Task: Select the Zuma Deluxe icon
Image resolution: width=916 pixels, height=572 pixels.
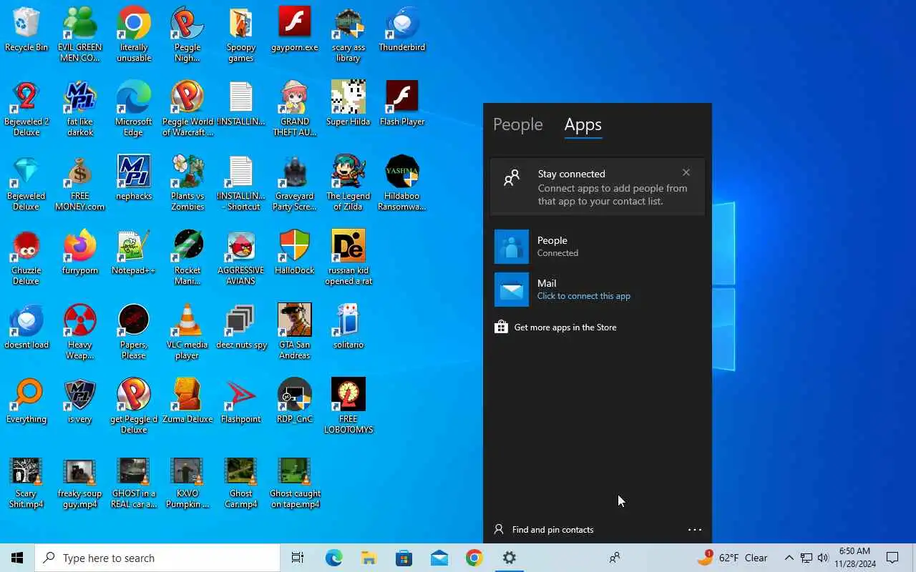Action: [187, 402]
